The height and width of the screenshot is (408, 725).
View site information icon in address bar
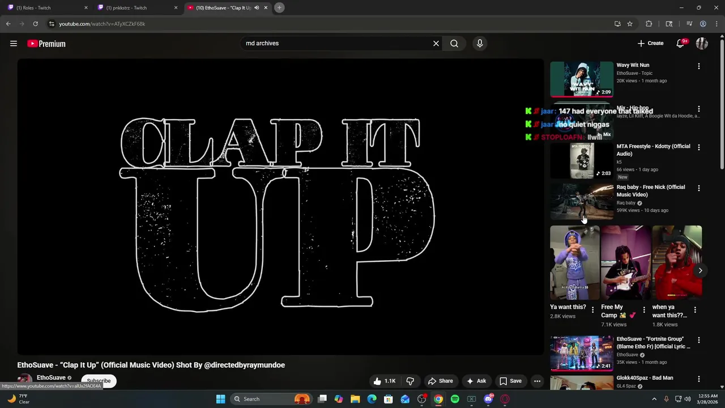coord(52,24)
